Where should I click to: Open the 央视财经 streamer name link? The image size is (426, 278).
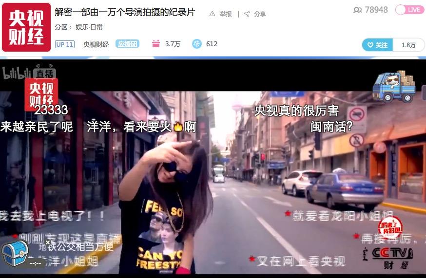(96, 44)
